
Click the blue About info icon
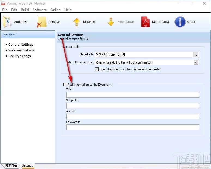point(180,22)
